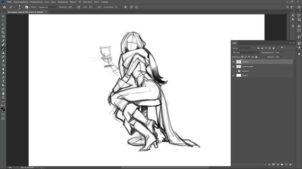Select the Crop tool in toolbox
302x169 pixels.
(3, 32)
